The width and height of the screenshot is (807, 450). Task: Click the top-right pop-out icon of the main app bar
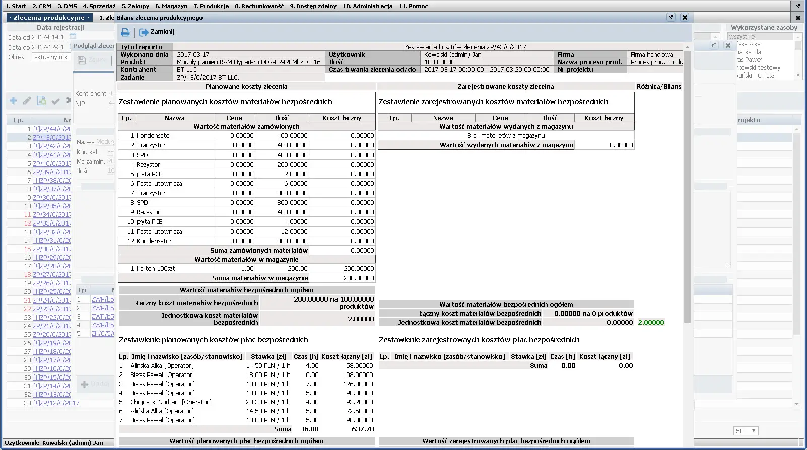point(797,6)
